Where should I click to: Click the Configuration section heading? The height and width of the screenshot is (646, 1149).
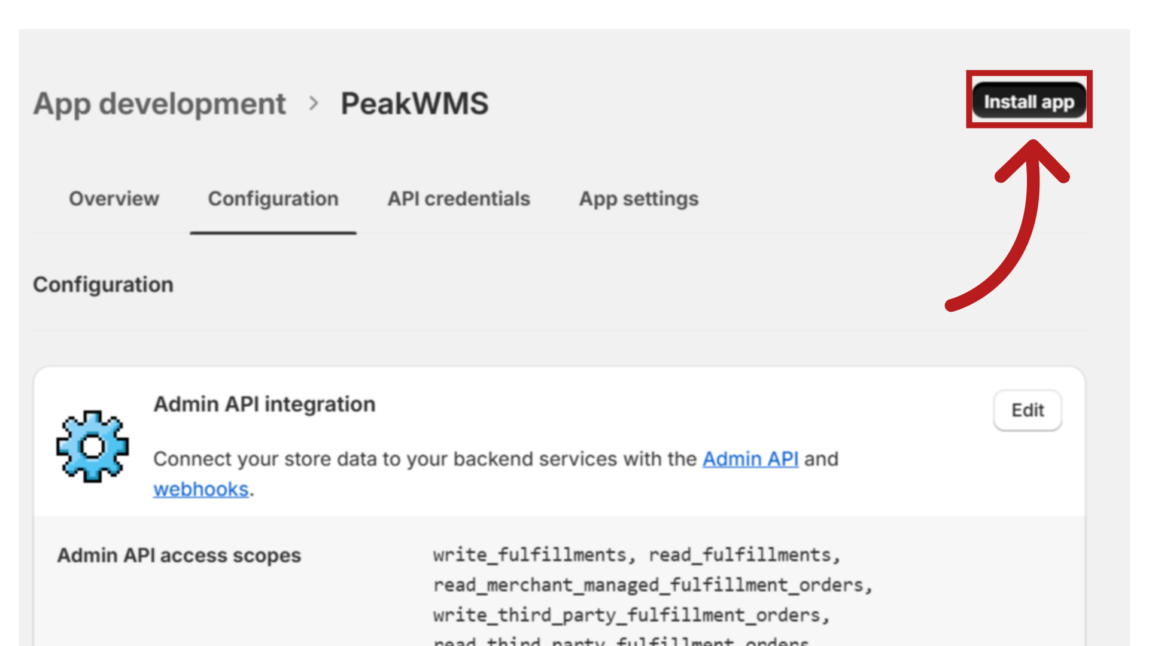click(103, 285)
